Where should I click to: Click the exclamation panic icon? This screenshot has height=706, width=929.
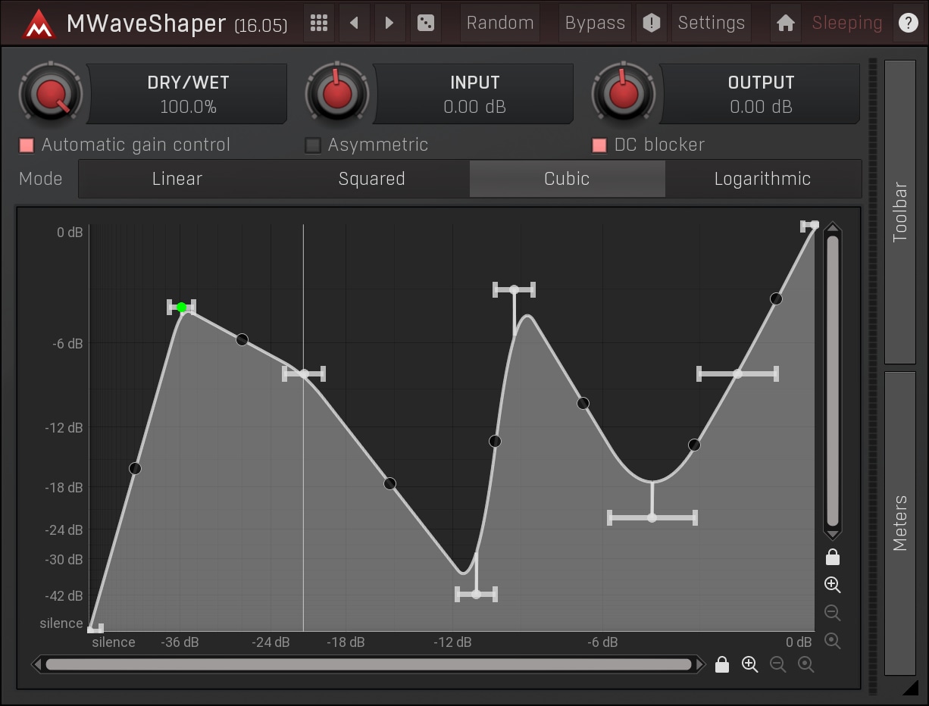pyautogui.click(x=652, y=23)
